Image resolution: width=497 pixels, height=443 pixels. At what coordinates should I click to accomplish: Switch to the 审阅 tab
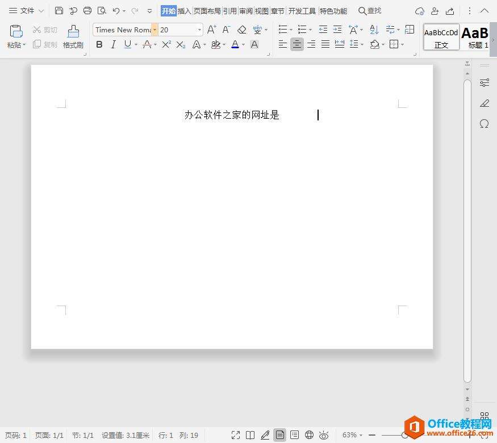[x=246, y=11]
